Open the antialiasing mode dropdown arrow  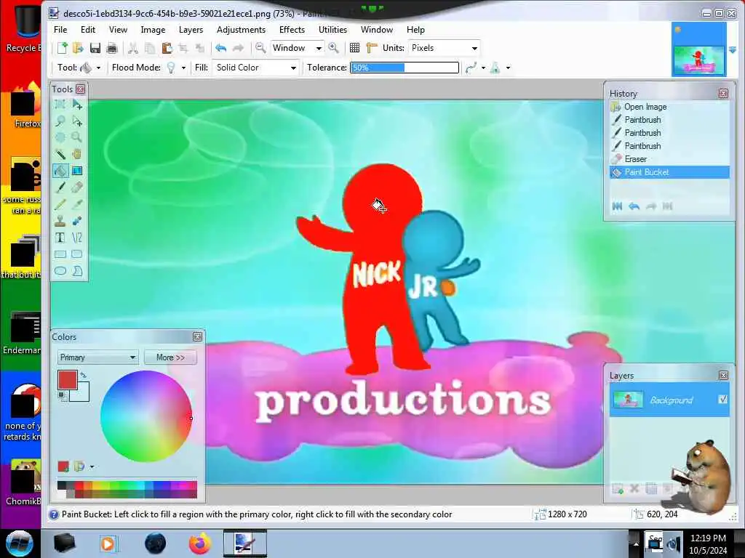483,68
